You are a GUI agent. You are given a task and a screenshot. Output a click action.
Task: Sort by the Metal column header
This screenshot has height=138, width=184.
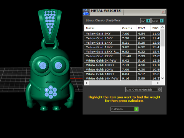[x=102, y=28]
